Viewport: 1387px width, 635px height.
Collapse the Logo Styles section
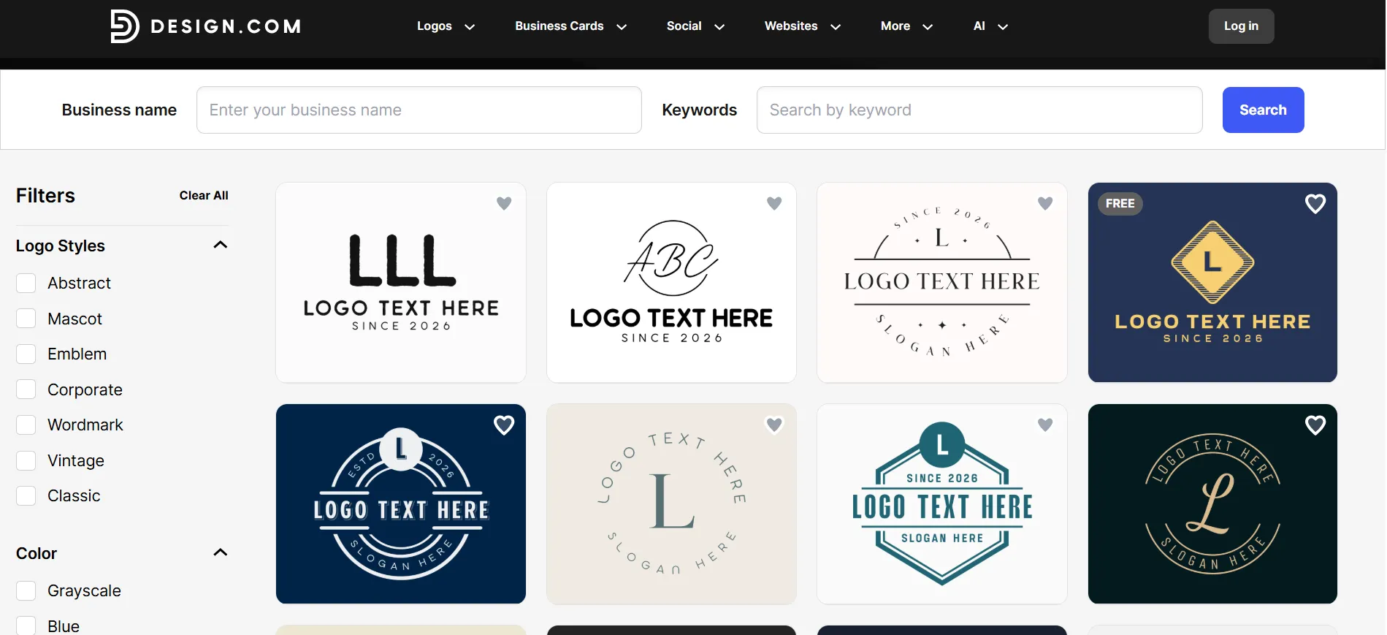pos(220,245)
